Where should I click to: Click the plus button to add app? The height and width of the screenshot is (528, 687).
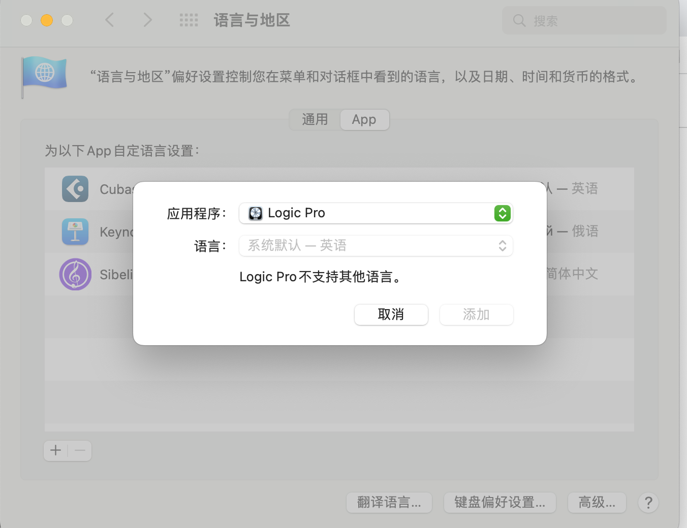[56, 450]
